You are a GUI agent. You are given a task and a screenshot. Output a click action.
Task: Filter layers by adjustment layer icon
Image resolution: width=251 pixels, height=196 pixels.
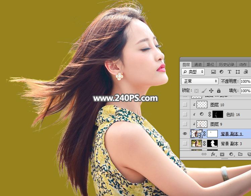point(221,72)
